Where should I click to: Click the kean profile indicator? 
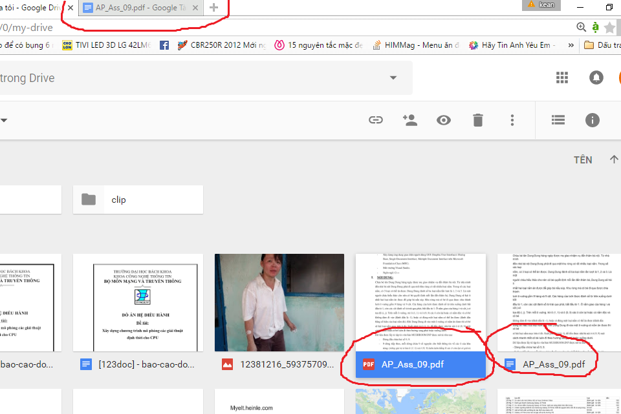tap(541, 5)
